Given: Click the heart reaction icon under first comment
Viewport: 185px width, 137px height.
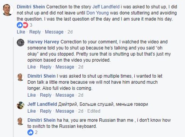Looking at the screenshot, I should [x=26, y=25].
